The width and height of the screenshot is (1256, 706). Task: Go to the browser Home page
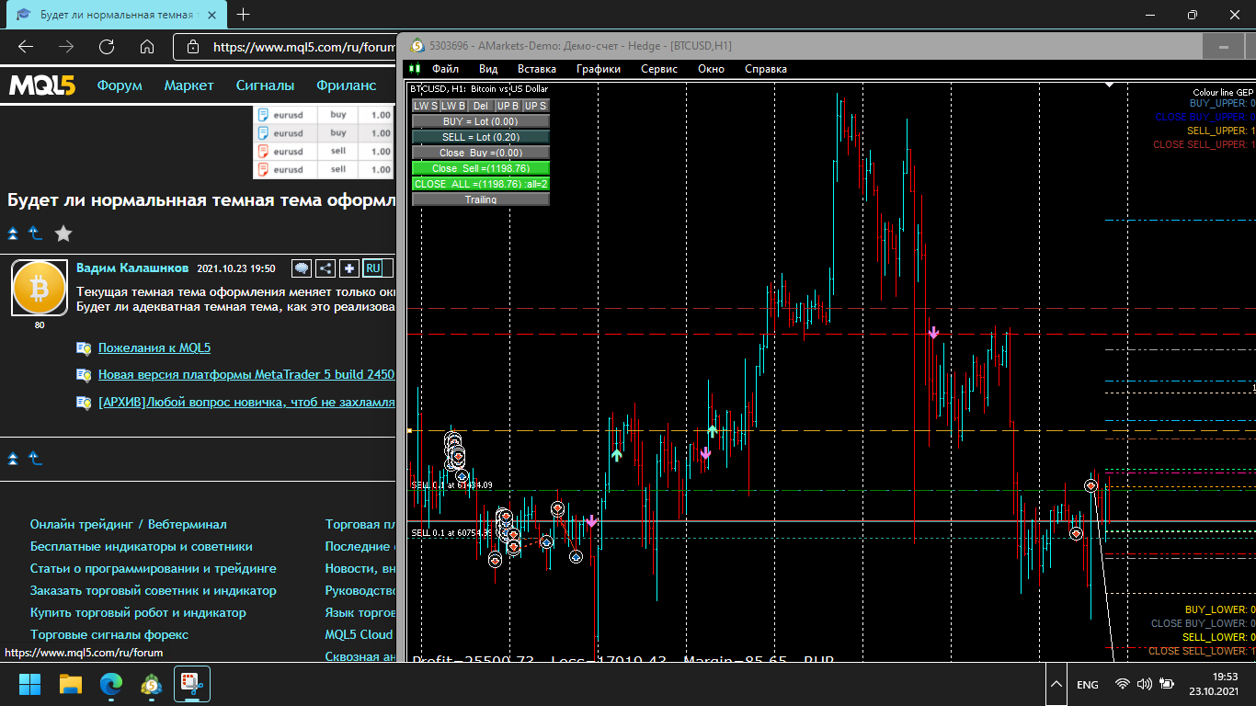tap(147, 47)
